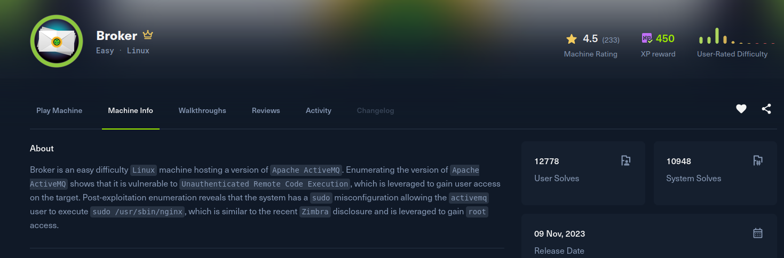Click the sudo /usr/sbin/nginx code snippet

pos(138,212)
